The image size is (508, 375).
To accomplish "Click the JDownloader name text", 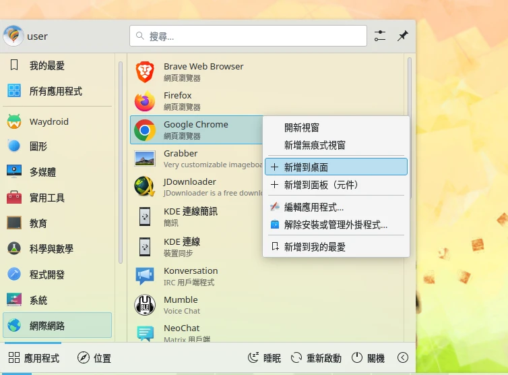I will click(189, 181).
